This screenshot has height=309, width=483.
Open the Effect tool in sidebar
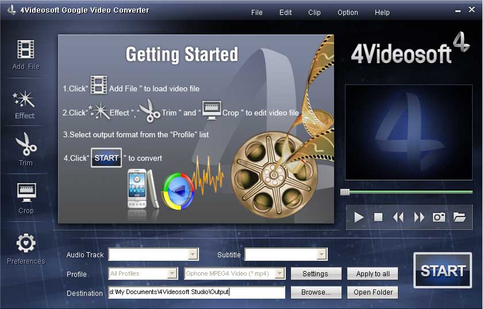click(x=25, y=99)
